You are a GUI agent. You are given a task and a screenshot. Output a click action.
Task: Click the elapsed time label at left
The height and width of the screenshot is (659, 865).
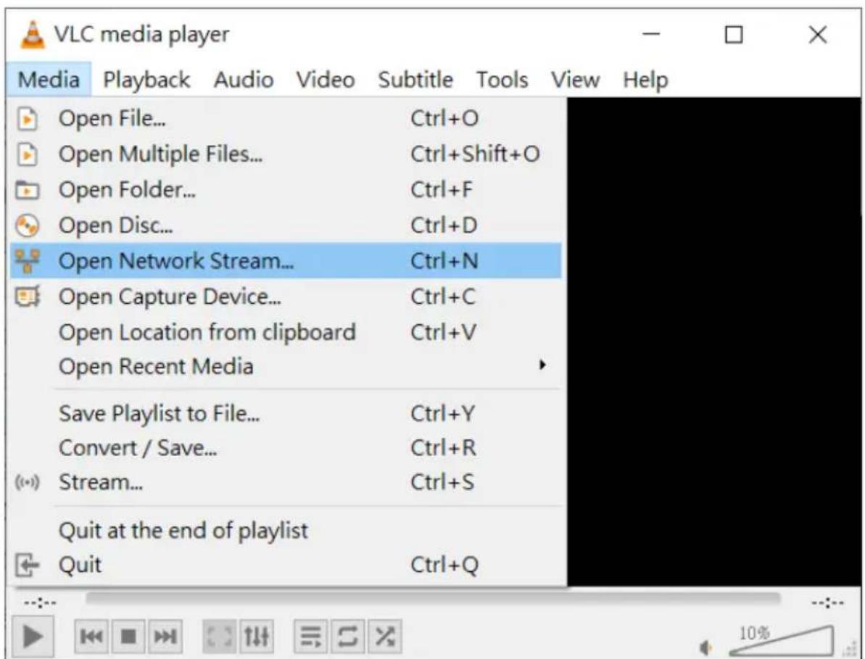pyautogui.click(x=40, y=602)
